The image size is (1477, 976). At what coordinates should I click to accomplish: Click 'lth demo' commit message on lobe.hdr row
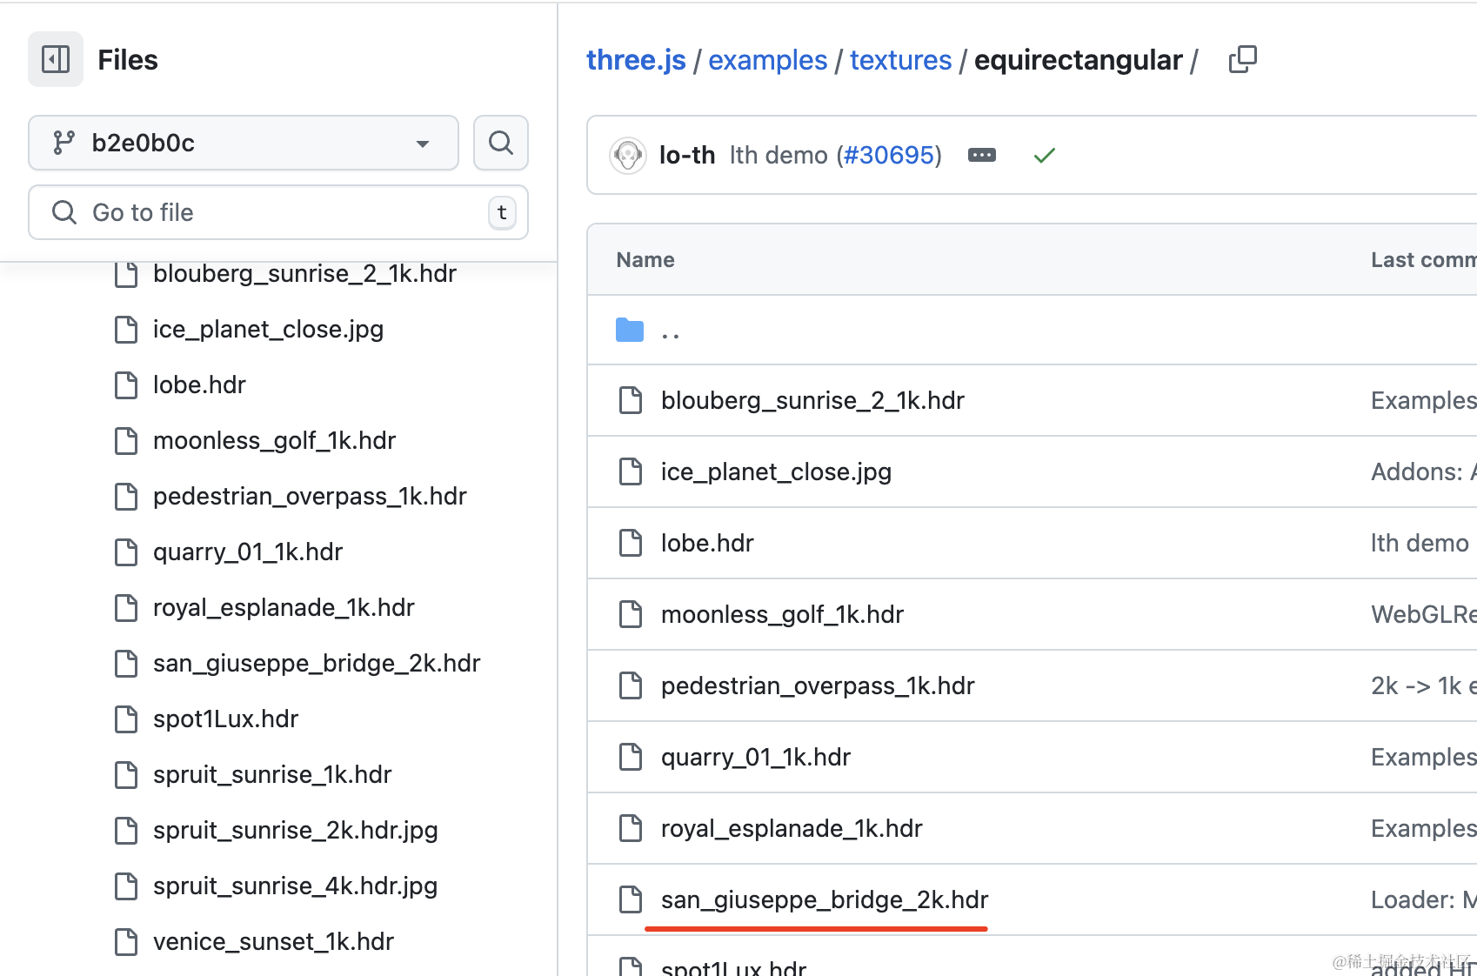[1420, 543]
